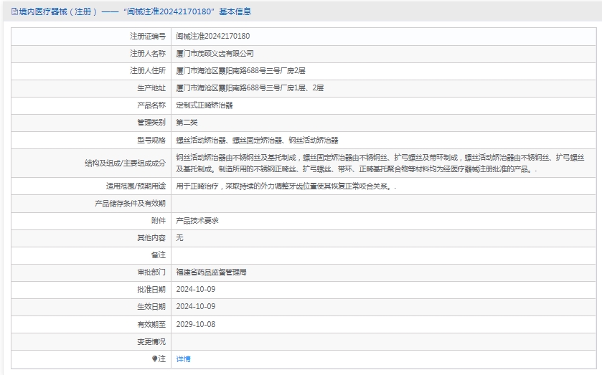The height and width of the screenshot is (375, 602).
Task: Click the production address ending 厂房1层、2层
Action: point(250,87)
